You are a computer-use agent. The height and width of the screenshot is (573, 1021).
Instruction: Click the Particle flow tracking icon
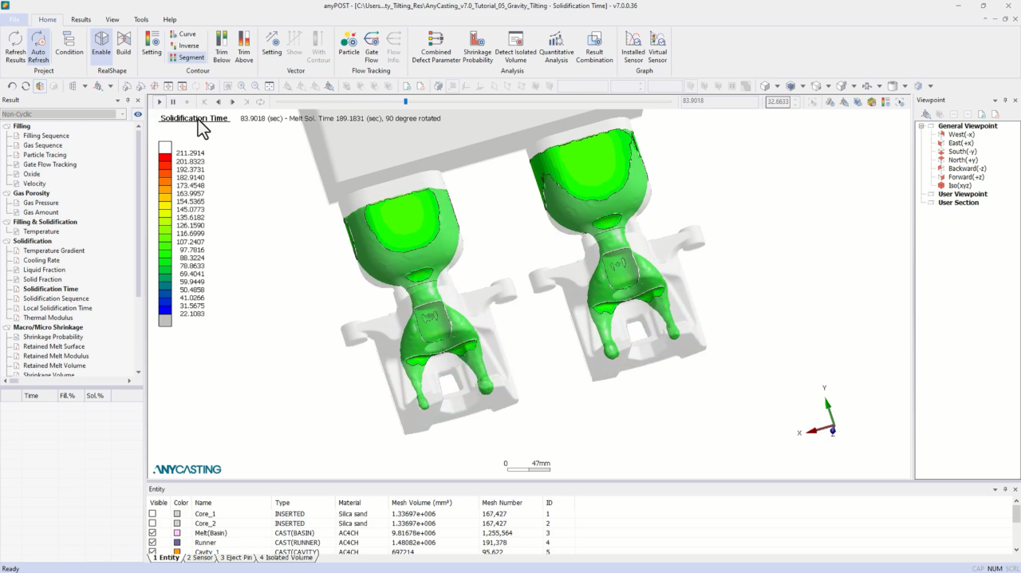(349, 44)
